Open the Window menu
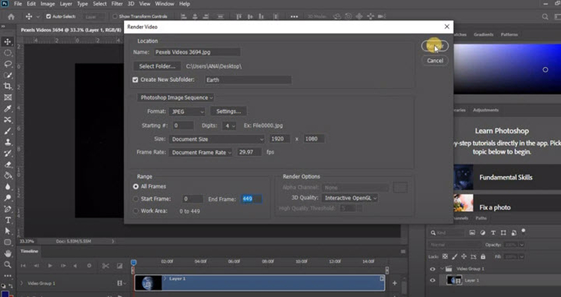Screen dimensions: 561x297 click(x=164, y=4)
